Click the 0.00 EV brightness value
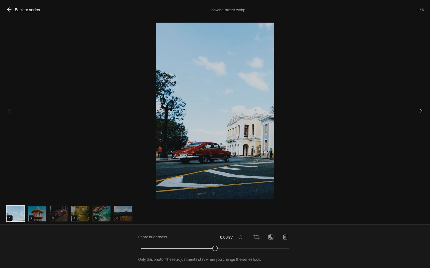Image resolution: width=430 pixels, height=268 pixels. (226, 237)
